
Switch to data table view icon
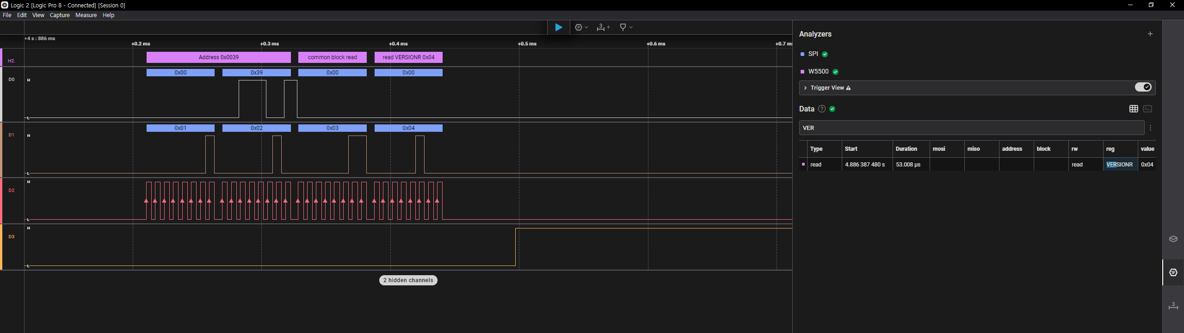tap(1134, 109)
